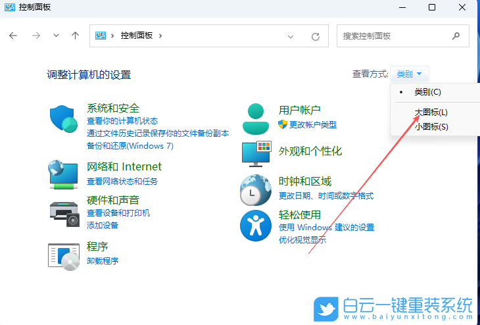Click the Ease of Access icon
The width and height of the screenshot is (480, 325).
coord(256,226)
